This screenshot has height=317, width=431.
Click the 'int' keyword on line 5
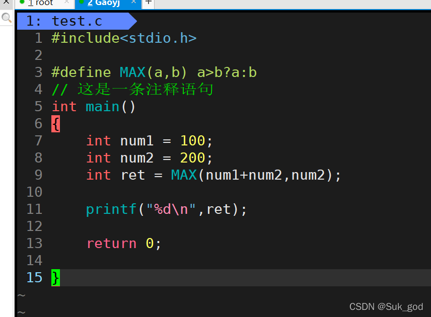click(x=64, y=107)
